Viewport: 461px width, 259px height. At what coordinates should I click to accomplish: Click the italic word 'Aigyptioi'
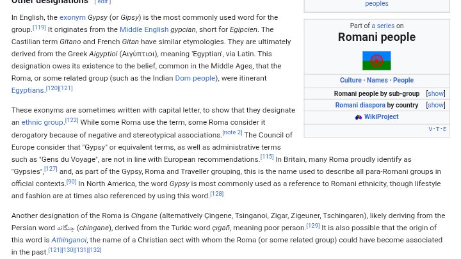tap(103, 54)
